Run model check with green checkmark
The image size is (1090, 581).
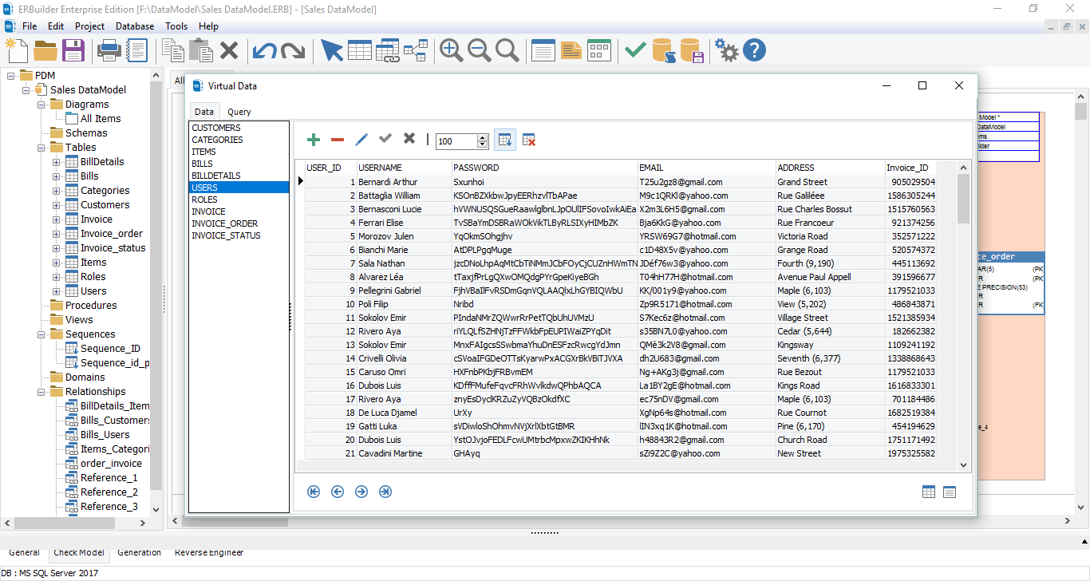coord(635,50)
